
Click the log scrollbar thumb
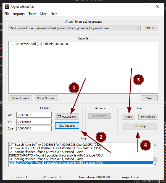pos(156,160)
